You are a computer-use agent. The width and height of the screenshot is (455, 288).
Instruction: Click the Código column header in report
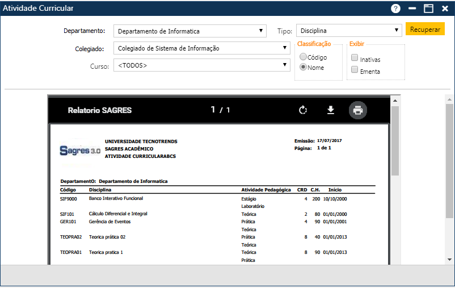(x=68, y=190)
